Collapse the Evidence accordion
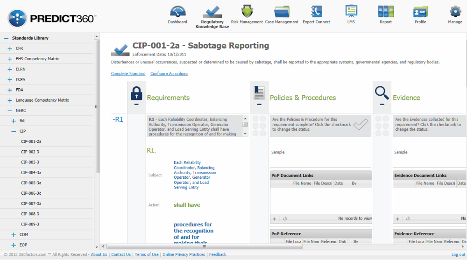Viewport: 467px width, 260px height. click(x=382, y=105)
